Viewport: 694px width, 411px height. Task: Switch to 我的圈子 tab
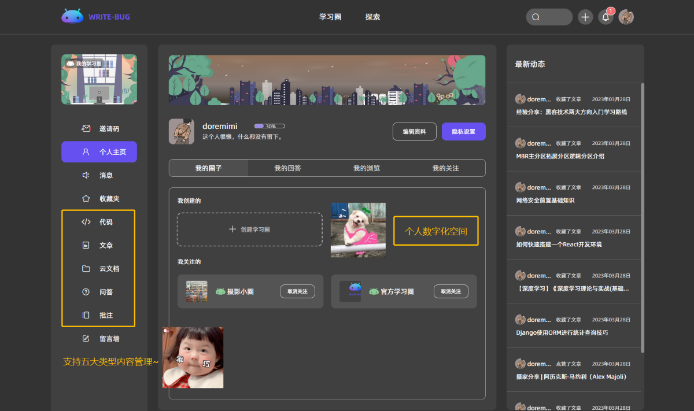tap(208, 168)
